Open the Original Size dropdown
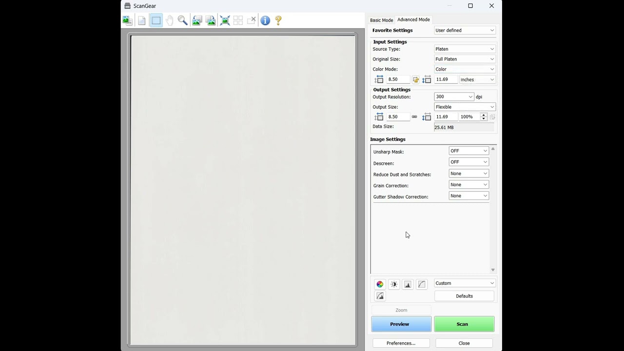 [465, 59]
